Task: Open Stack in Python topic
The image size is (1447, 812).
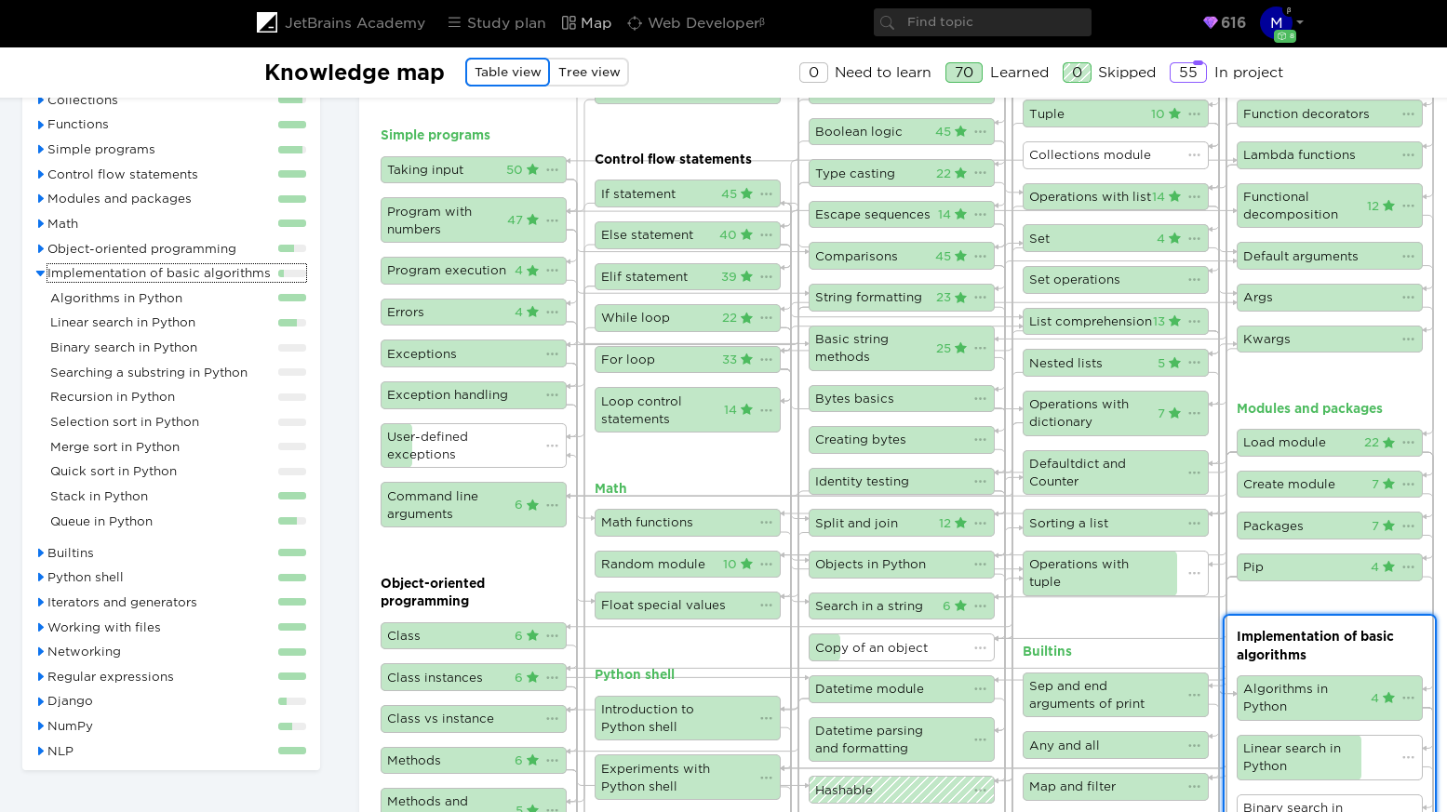Action: (100, 496)
